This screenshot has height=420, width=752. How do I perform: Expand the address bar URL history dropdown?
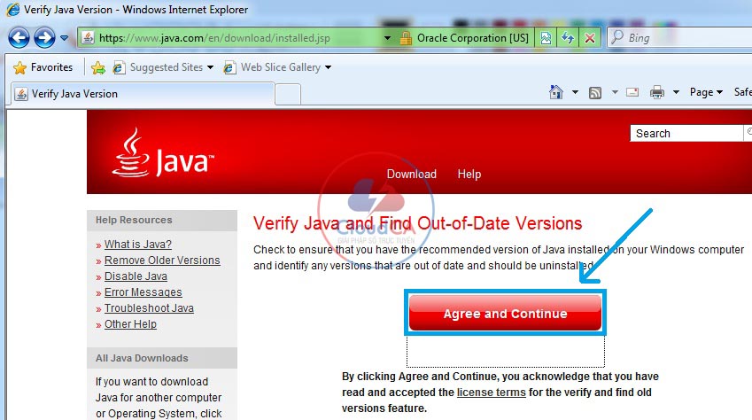387,38
